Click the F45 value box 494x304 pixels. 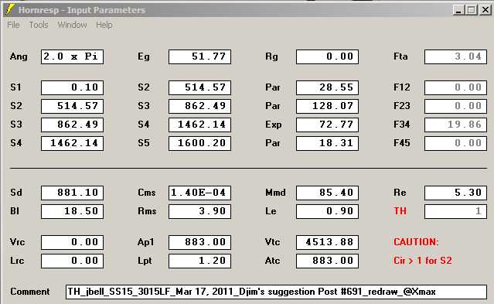coord(455,143)
